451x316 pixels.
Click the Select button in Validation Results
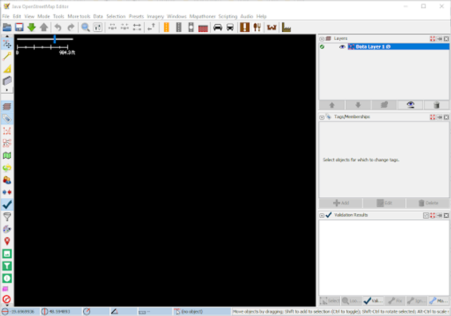pyautogui.click(x=330, y=301)
